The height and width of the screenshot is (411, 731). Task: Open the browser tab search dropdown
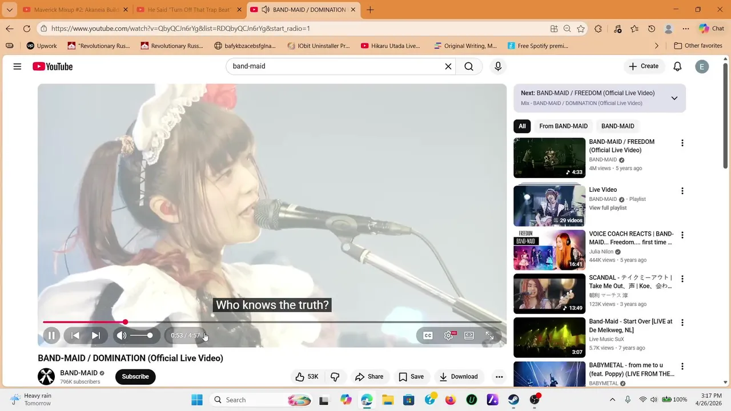click(x=9, y=10)
